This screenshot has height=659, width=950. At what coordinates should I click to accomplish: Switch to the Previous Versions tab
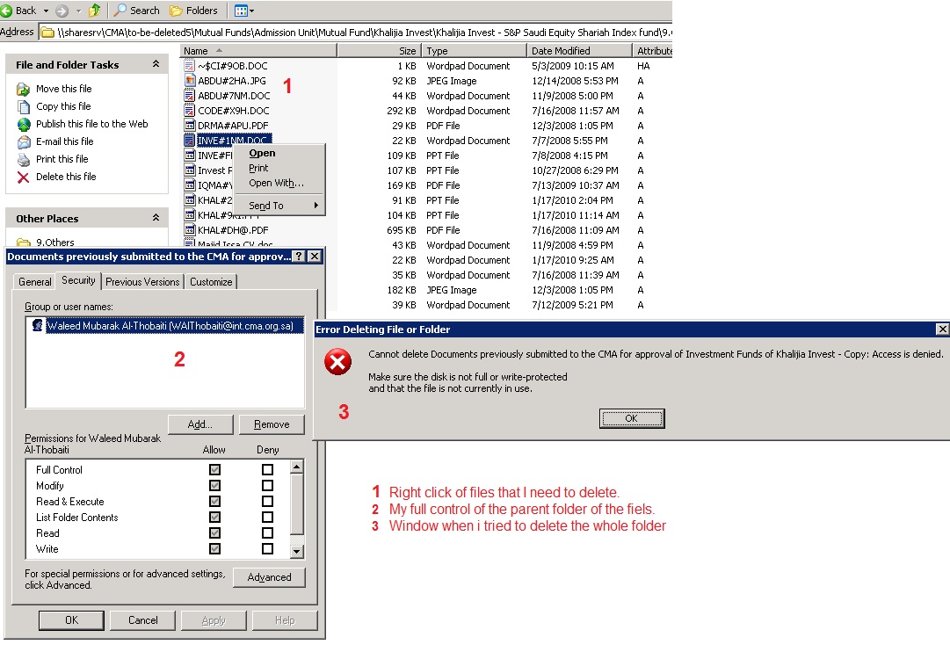pos(142,282)
